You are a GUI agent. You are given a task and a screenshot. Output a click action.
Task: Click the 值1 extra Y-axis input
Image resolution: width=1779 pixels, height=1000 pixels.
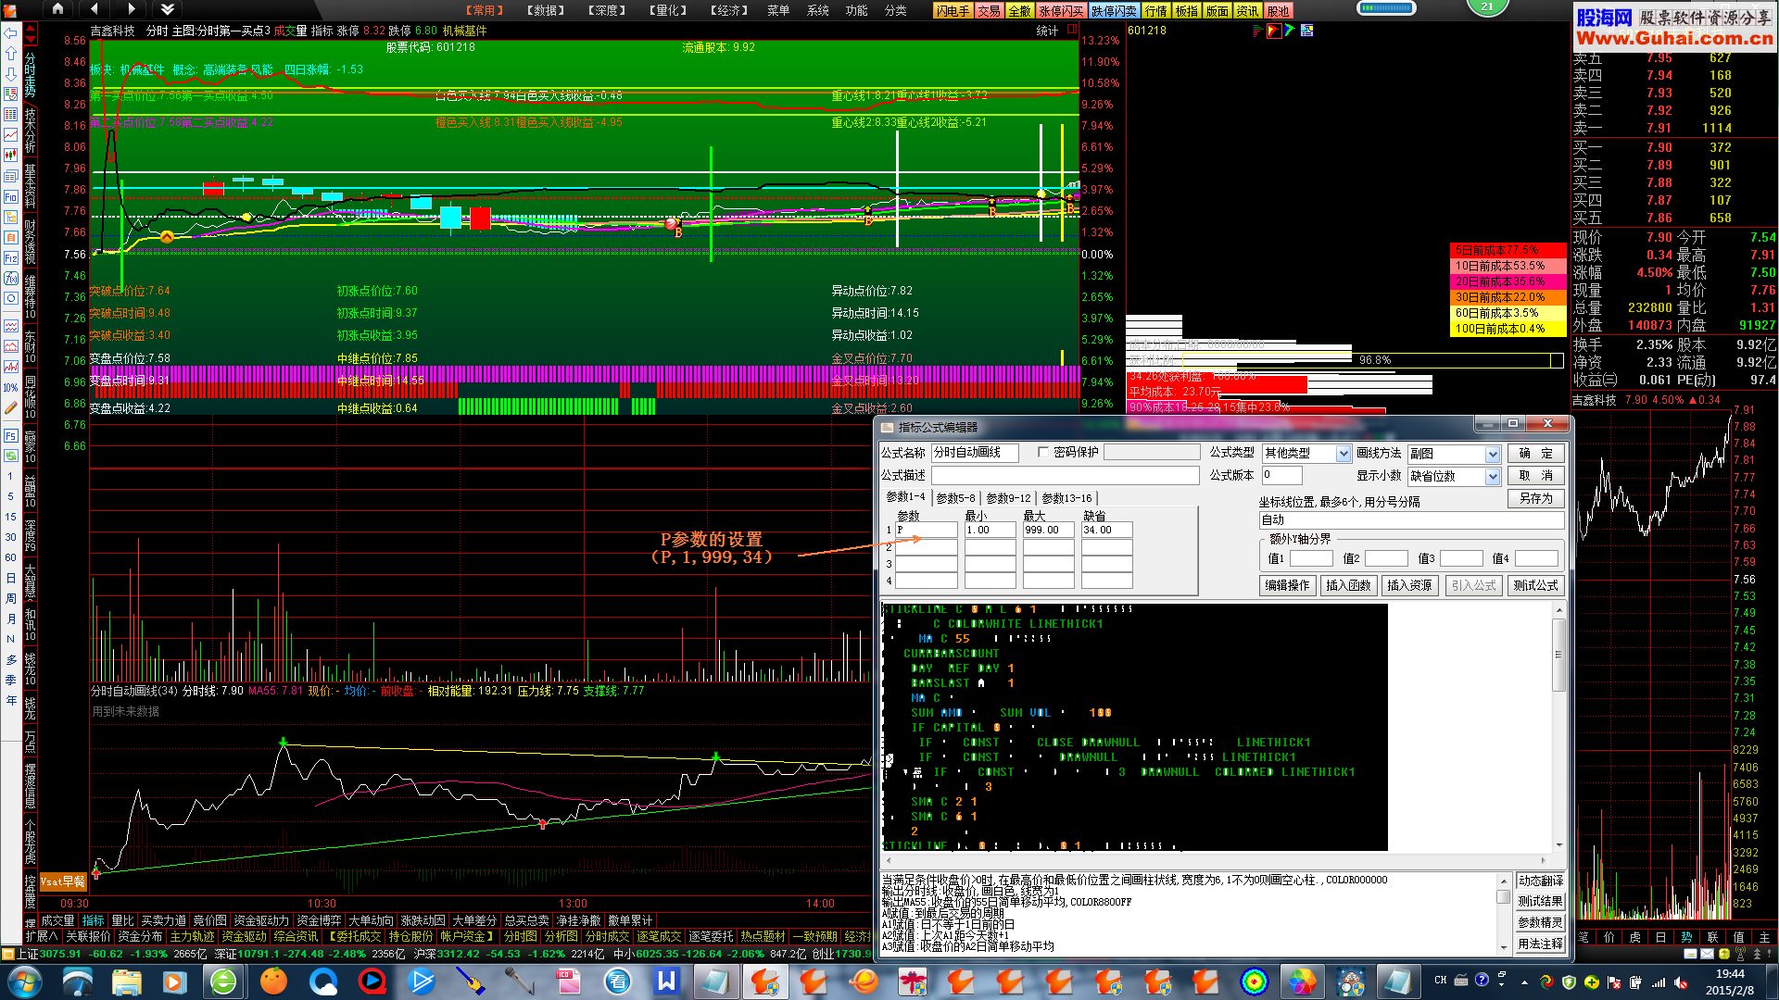click(1311, 558)
